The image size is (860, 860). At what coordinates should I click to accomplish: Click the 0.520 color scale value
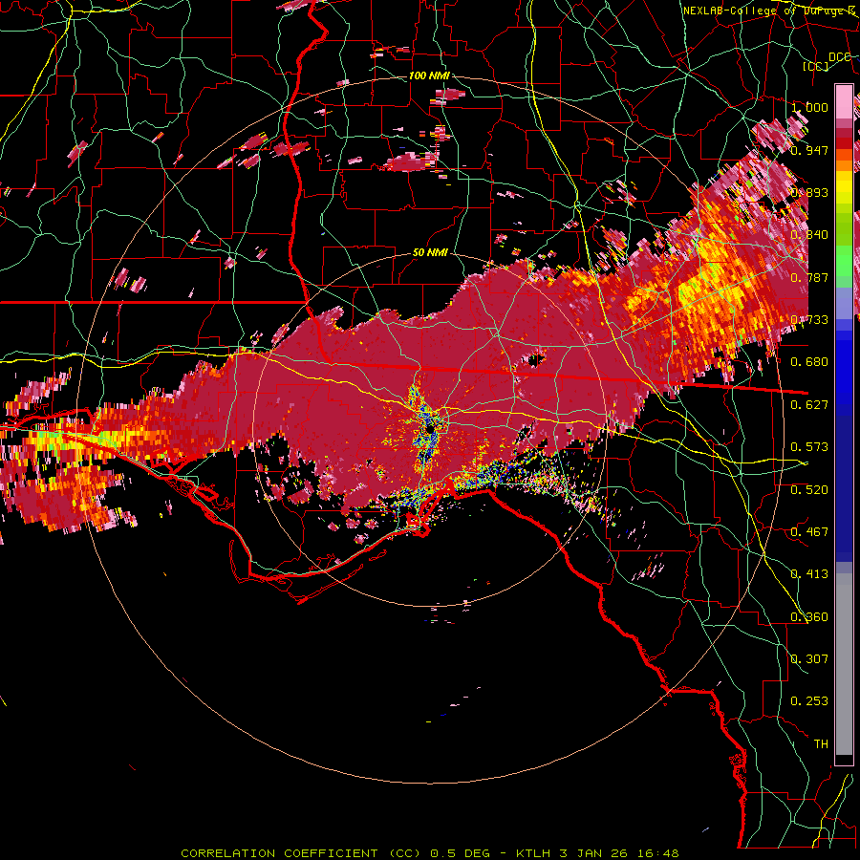[x=809, y=489]
